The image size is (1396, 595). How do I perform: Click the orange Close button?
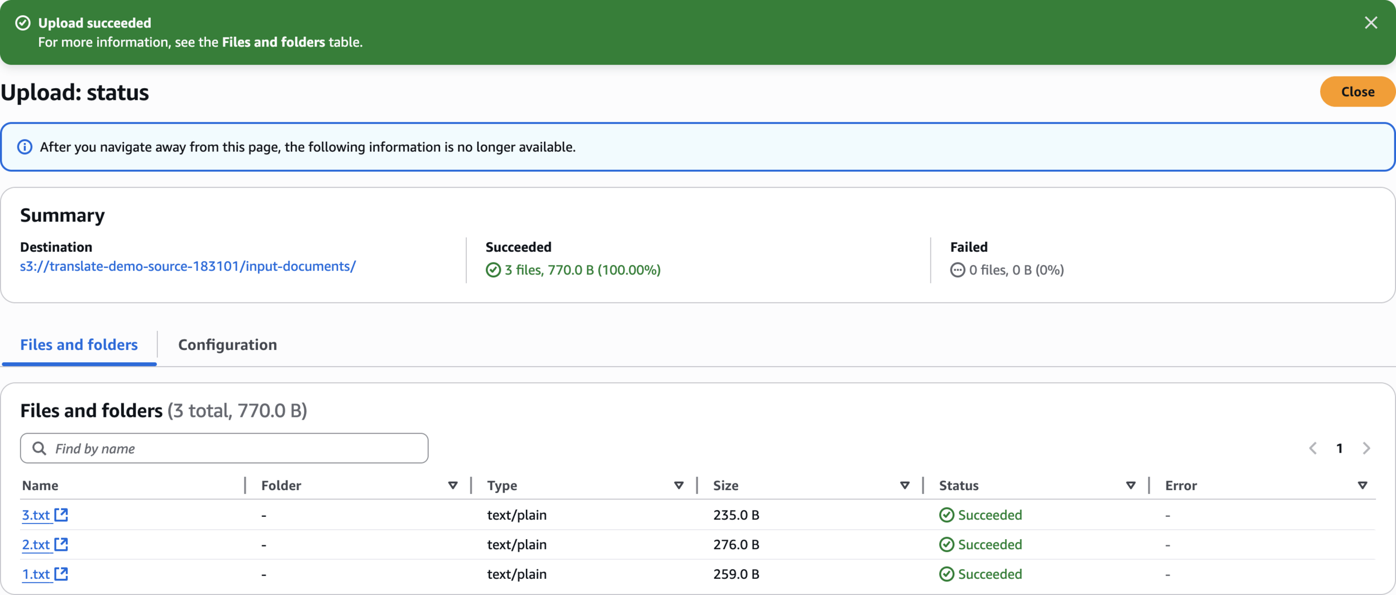1357,92
